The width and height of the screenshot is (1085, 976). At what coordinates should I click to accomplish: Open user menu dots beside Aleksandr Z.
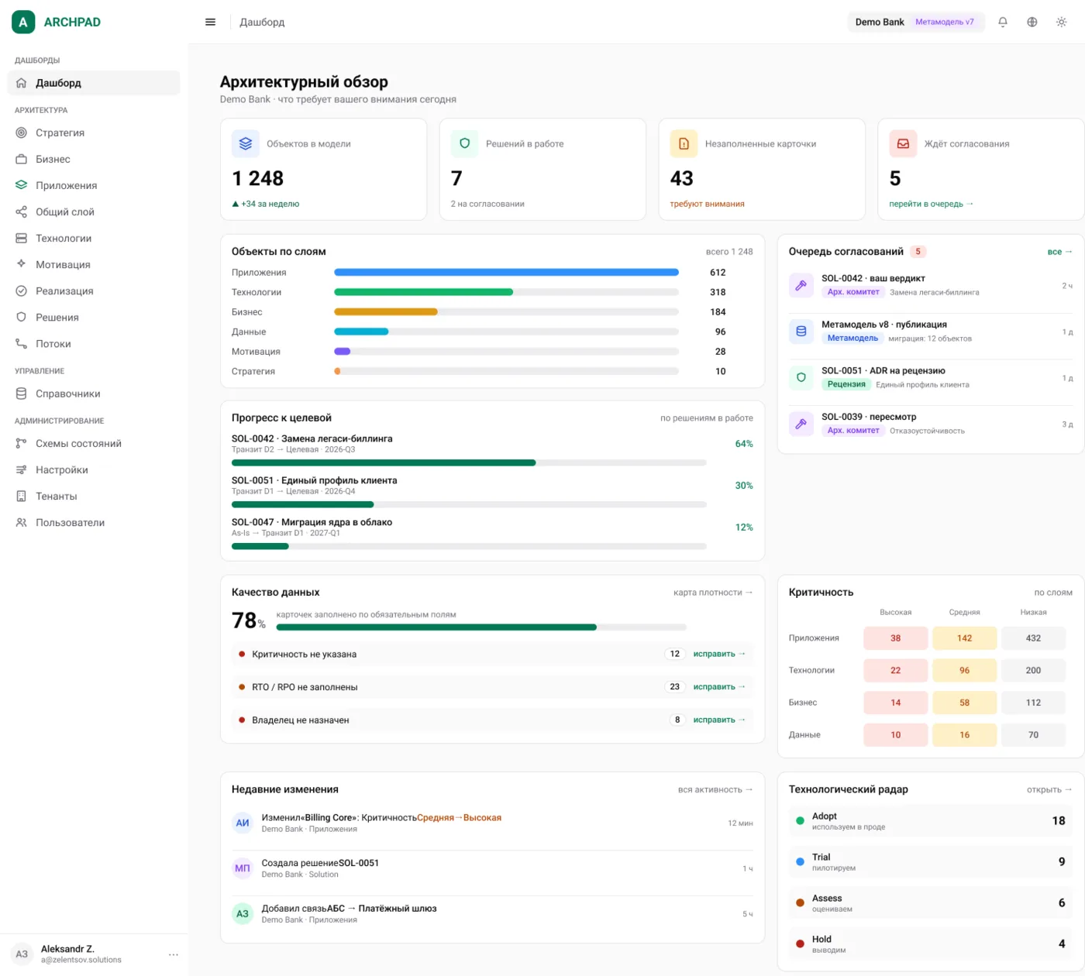tap(174, 954)
